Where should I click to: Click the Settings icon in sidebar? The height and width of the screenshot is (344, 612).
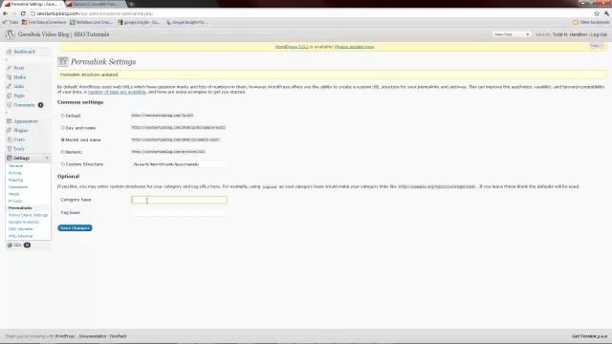pos(10,158)
